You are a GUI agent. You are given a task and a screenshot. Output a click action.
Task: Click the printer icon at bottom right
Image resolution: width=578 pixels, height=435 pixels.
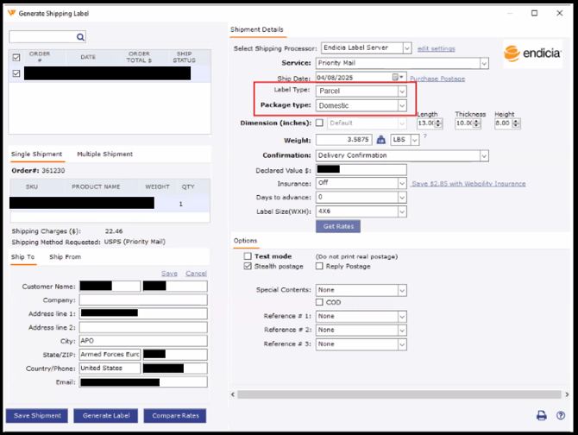(542, 416)
